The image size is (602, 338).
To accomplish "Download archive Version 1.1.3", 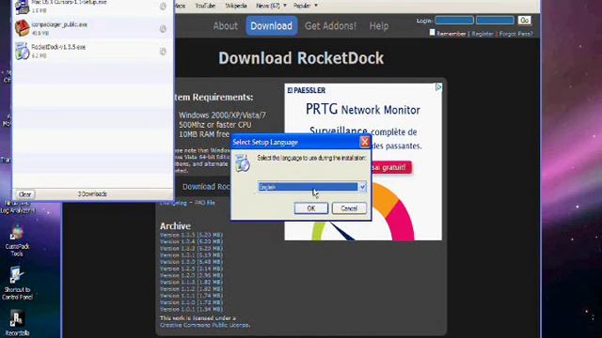I will (x=191, y=282).
